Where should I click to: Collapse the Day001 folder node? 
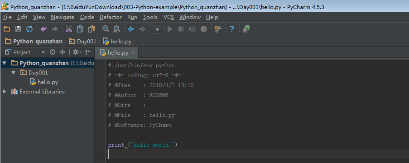click(14, 73)
